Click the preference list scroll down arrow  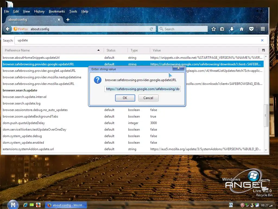(266, 150)
